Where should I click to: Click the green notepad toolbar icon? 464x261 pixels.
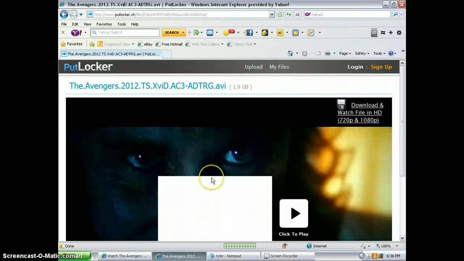pyautogui.click(x=265, y=33)
